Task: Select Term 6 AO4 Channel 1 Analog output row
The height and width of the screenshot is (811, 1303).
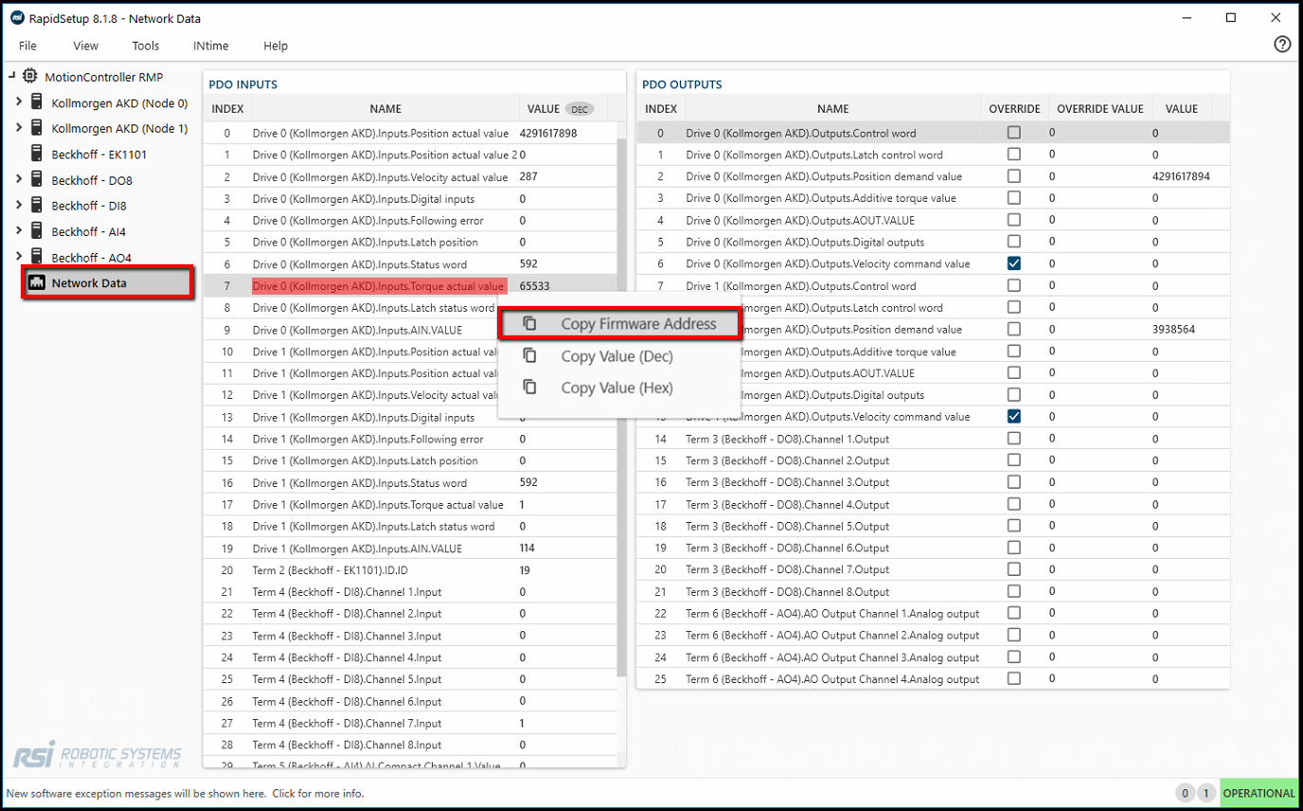Action: (933, 614)
